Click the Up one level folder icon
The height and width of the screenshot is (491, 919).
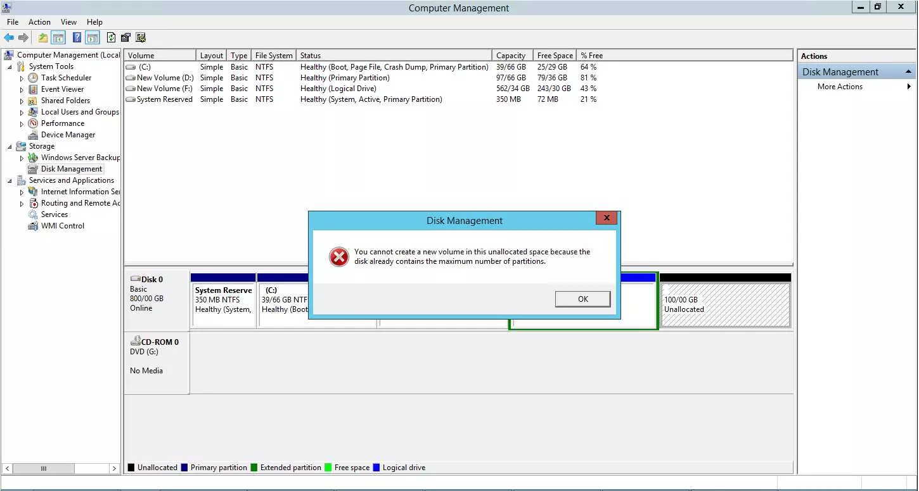point(42,38)
